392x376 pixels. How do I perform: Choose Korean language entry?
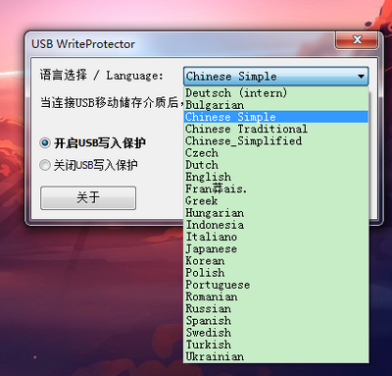(276, 261)
